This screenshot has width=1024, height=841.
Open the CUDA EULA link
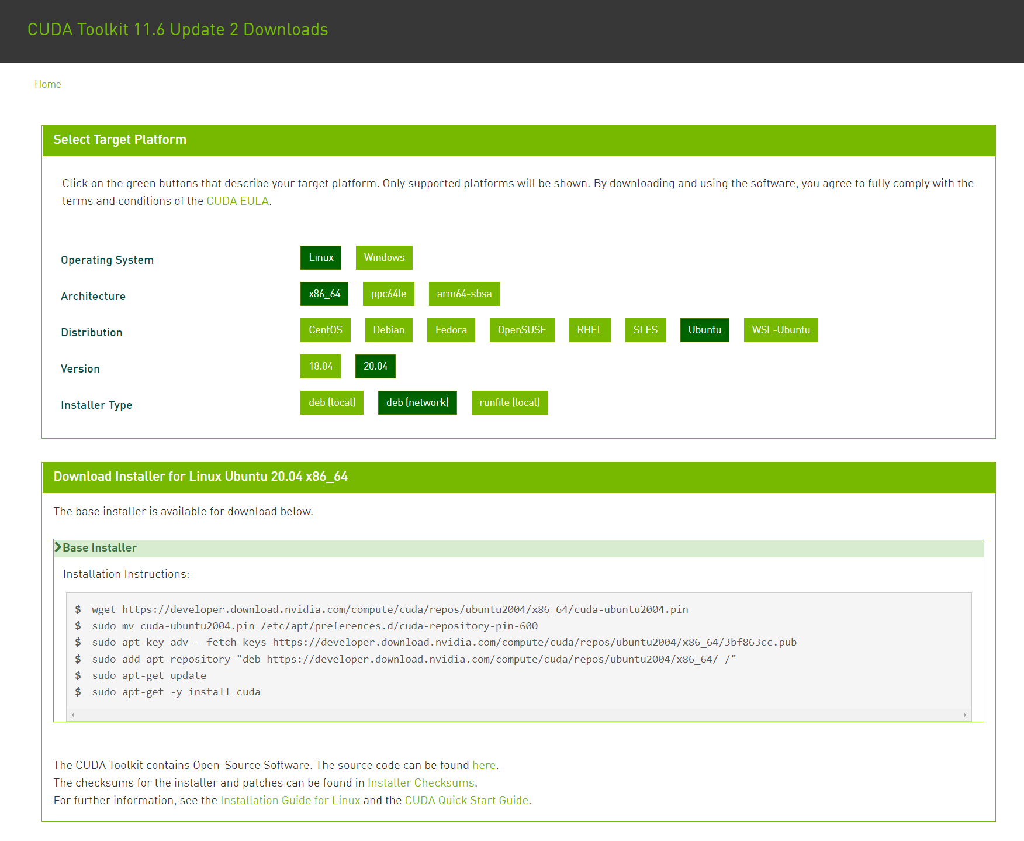click(237, 201)
